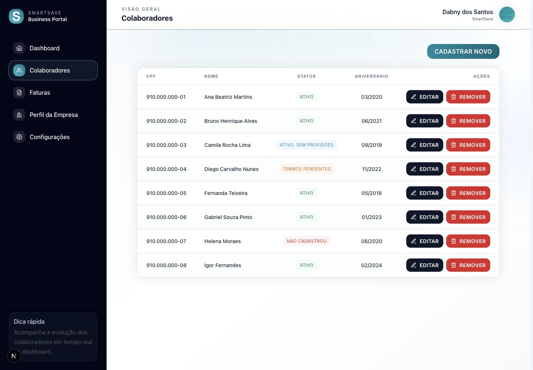Click the Business Portal label

(x=47, y=19)
